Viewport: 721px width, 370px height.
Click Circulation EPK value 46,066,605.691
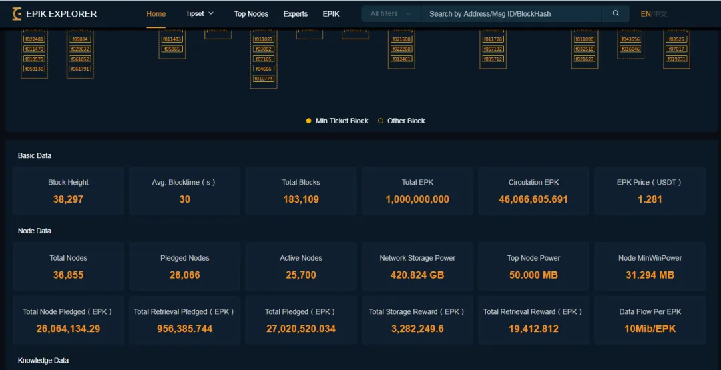point(533,199)
